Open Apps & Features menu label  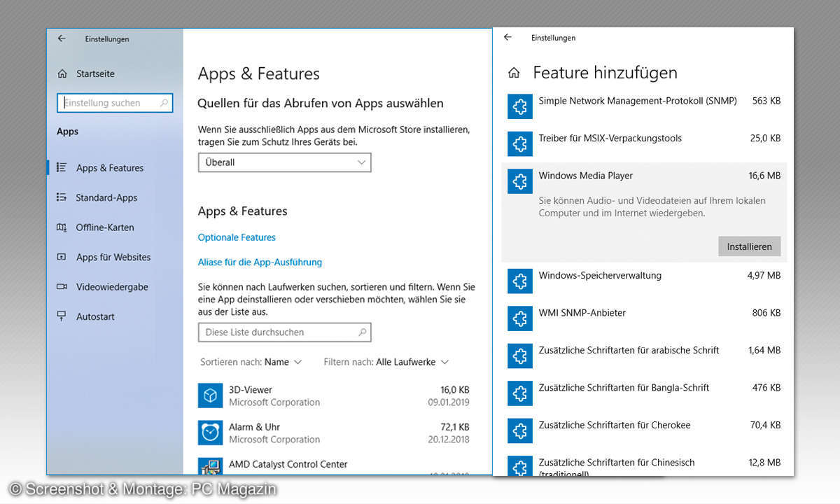(110, 168)
